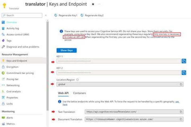Click the Location/Region info icon
Image resolution: width=191 pixels, height=127 pixels.
pyautogui.click(x=77, y=80)
